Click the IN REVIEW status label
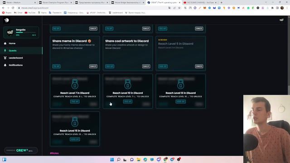The width and height of the screenshot is (290, 163). pyautogui.click(x=163, y=40)
